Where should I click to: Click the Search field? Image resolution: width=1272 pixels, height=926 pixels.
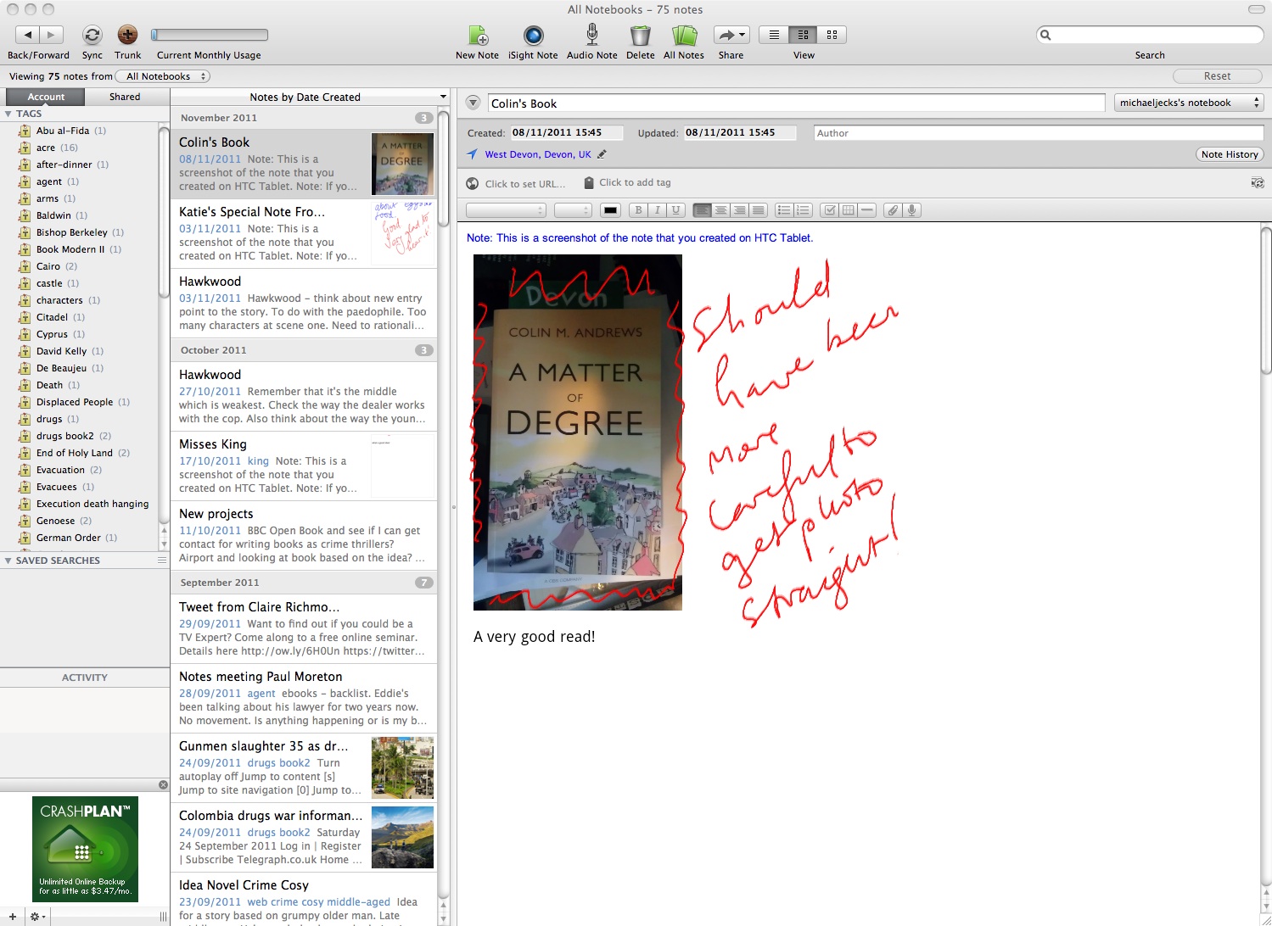point(1154,35)
